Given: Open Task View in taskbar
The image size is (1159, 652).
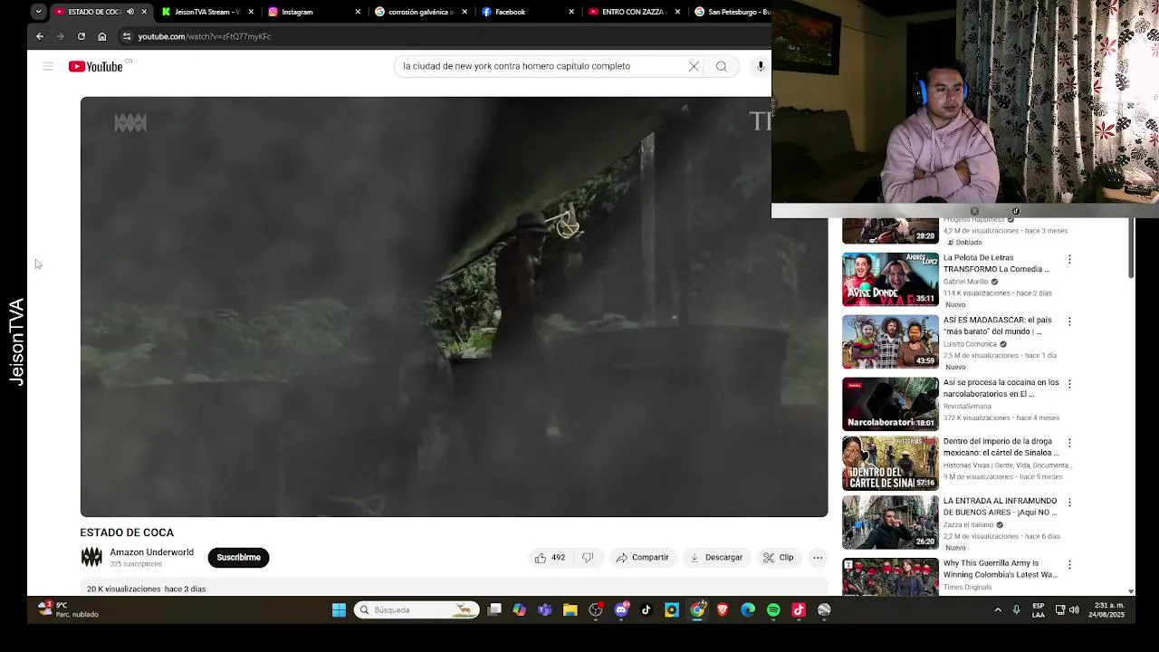Looking at the screenshot, I should [x=494, y=610].
